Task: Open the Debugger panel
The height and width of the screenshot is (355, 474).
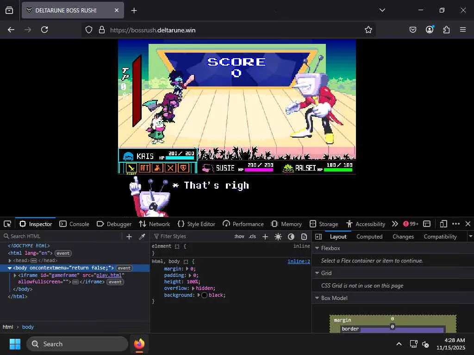Action: 114,224
